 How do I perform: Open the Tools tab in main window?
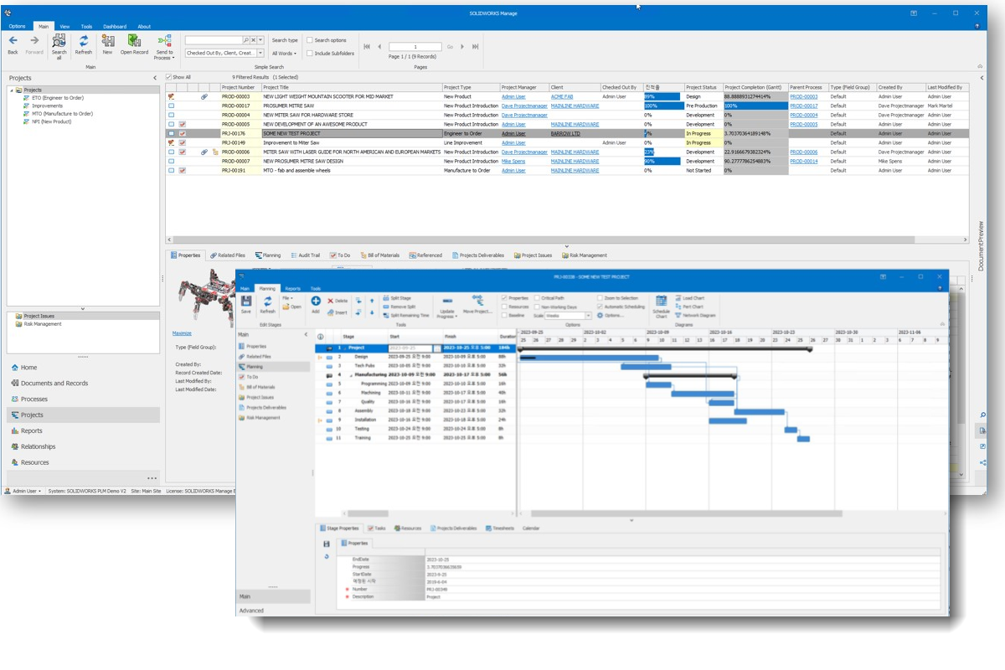click(x=86, y=27)
